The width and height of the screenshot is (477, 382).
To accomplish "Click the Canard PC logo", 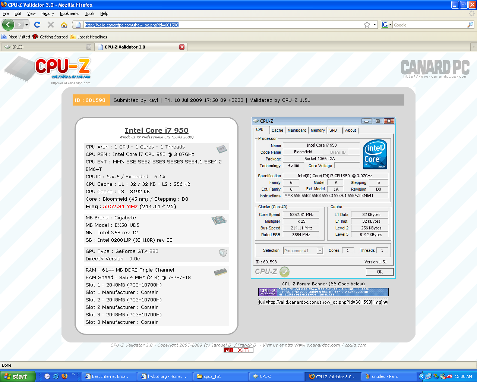I will (x=435, y=69).
